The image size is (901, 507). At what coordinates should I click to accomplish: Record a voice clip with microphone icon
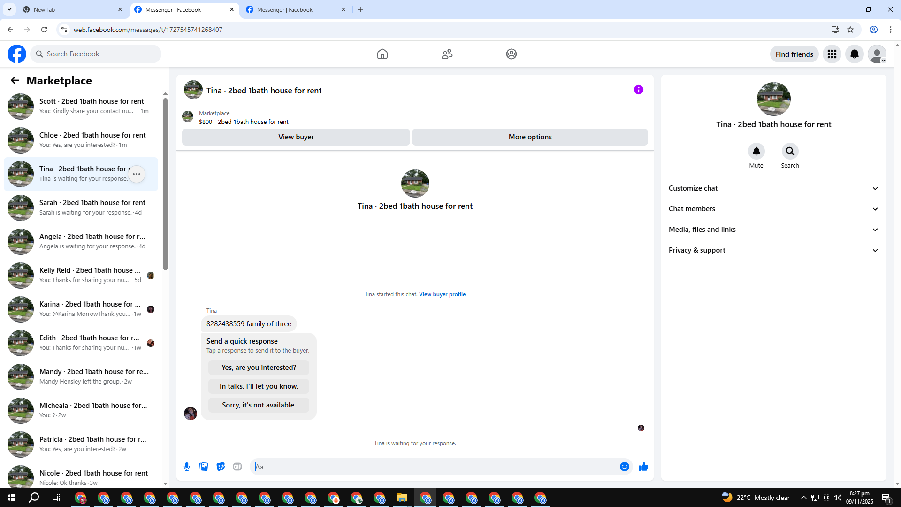(187, 467)
